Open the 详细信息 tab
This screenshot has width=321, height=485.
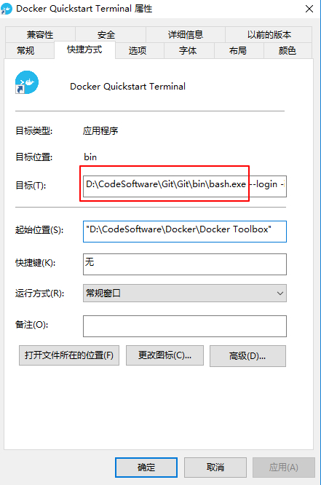coord(185,35)
